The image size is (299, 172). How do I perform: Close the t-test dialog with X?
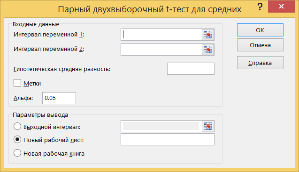click(x=282, y=7)
